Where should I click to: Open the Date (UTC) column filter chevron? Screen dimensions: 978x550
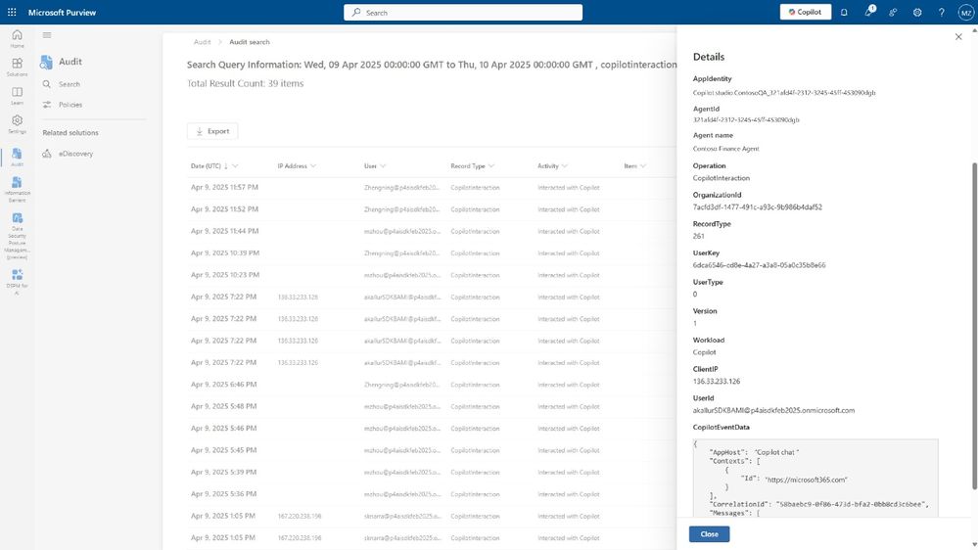click(235, 165)
